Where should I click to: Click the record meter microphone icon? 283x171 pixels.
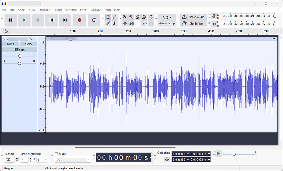(x=214, y=16)
